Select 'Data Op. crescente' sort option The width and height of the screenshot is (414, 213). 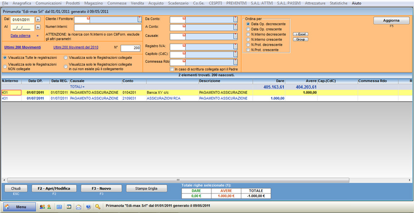tap(248, 29)
